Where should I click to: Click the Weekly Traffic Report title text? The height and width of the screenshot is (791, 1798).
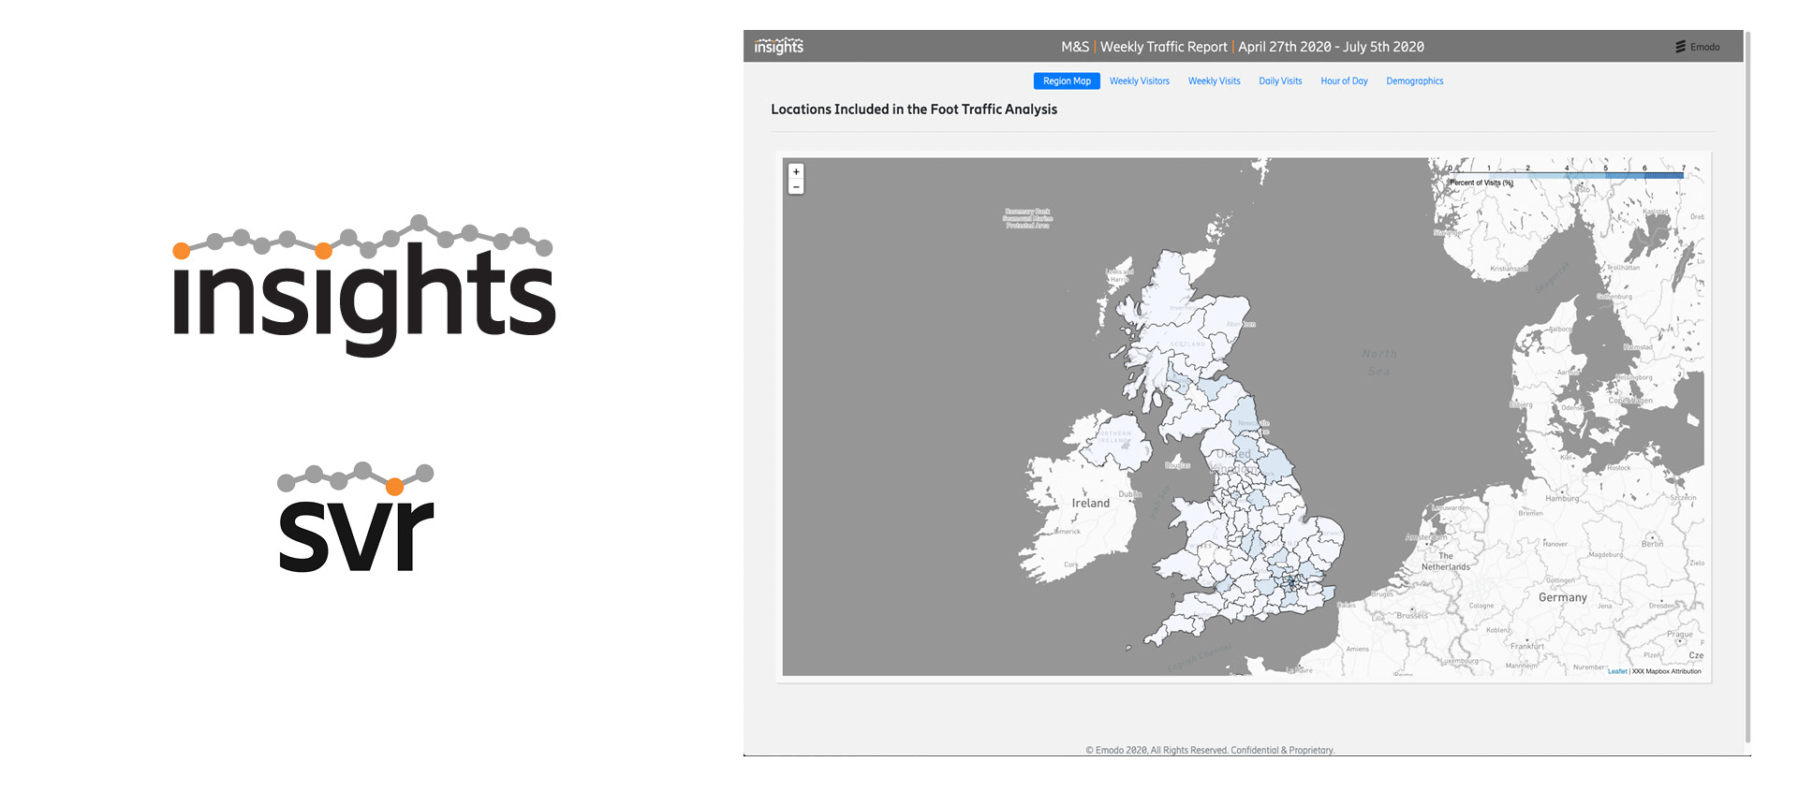1163,47
